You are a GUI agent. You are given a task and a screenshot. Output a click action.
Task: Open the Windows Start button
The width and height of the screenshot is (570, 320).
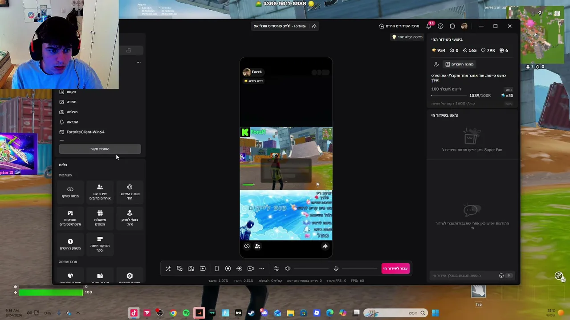(435, 313)
